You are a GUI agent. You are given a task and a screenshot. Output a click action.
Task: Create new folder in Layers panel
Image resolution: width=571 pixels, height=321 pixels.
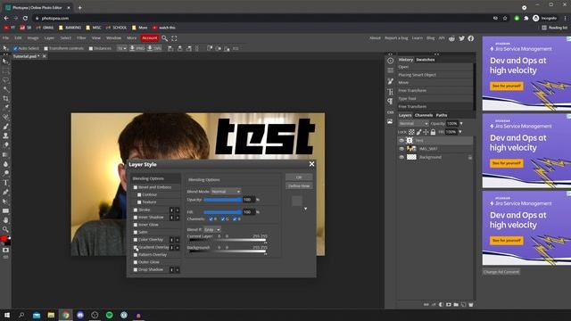click(x=456, y=305)
